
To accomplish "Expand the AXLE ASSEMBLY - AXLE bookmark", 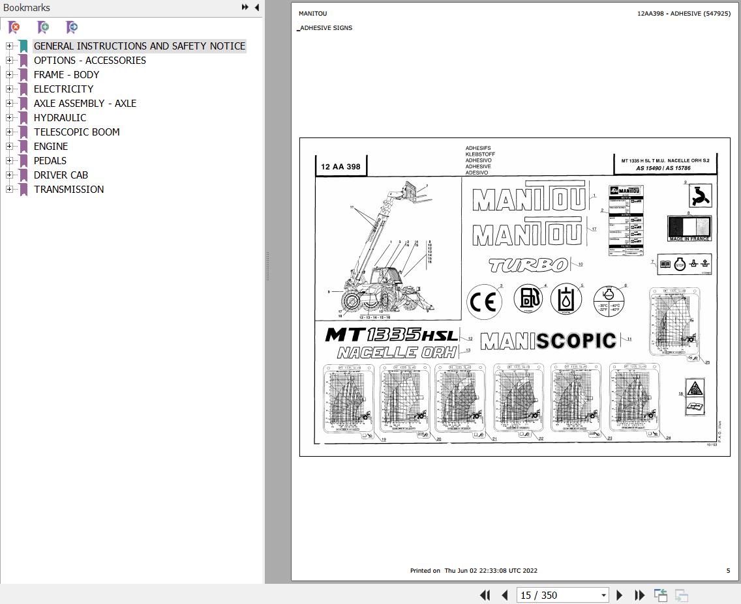I will pos(9,103).
